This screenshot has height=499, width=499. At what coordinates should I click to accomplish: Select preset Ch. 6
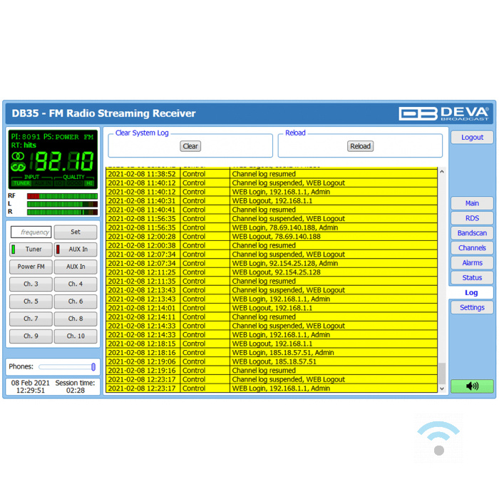click(x=76, y=302)
